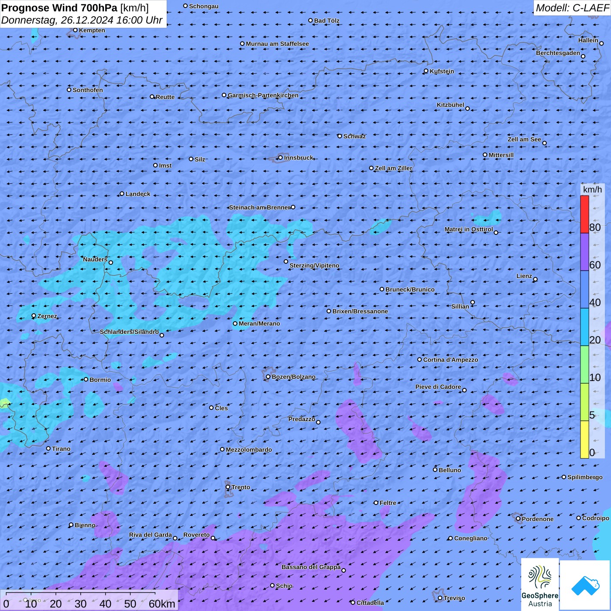Select the purple 60-80 km/h legend color
This screenshot has height=611, width=611.
(584, 252)
